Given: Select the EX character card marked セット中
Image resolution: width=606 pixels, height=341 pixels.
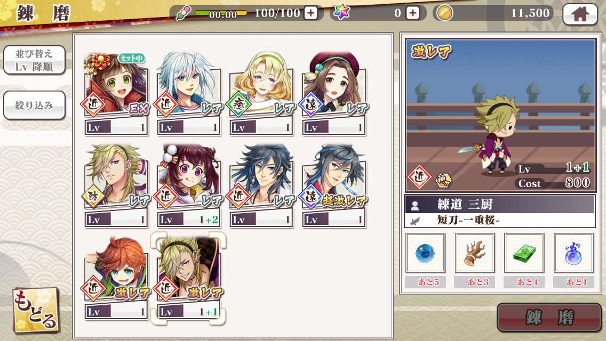Looking at the screenshot, I should 116,93.
